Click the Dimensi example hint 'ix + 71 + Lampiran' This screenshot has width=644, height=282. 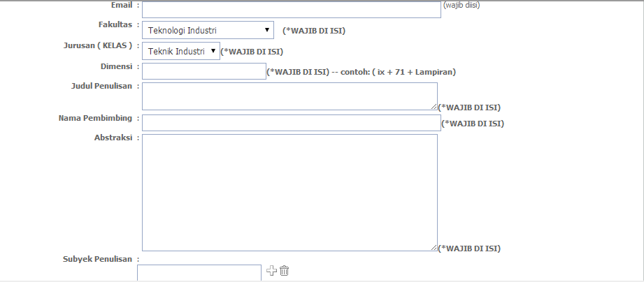pyautogui.click(x=415, y=72)
